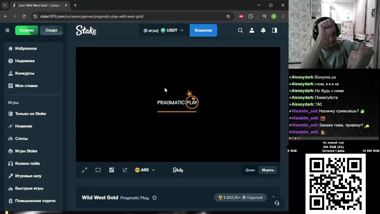380x214 pixels.
Task: Open Быстрые игры category
Action: point(33,188)
